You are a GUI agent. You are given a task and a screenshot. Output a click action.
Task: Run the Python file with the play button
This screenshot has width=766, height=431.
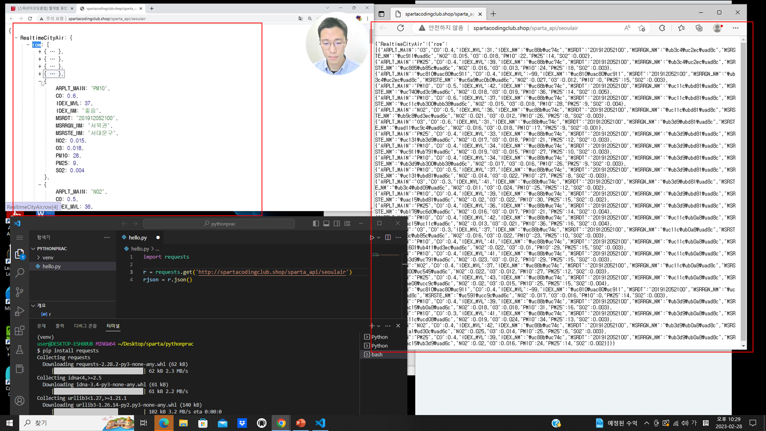click(x=372, y=238)
